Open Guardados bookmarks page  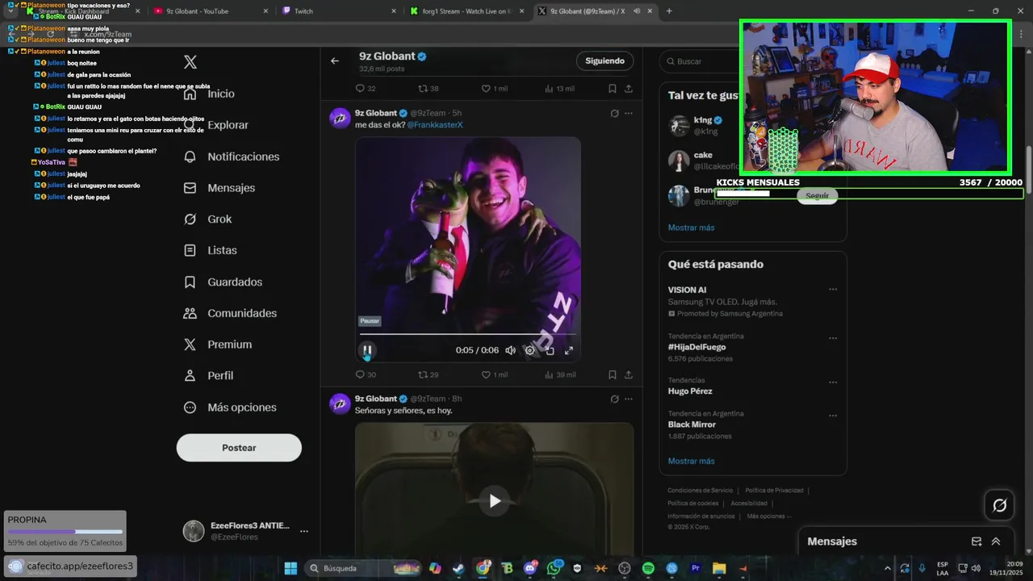[x=223, y=282]
